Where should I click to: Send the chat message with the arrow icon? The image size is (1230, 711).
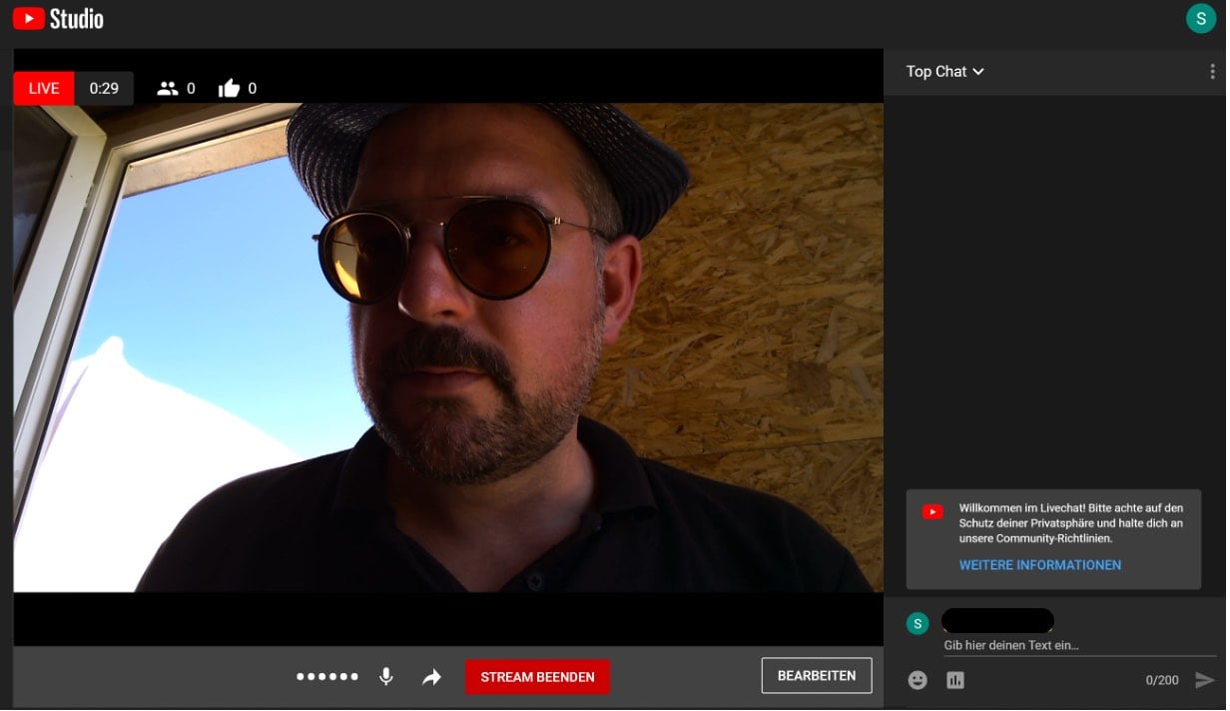[x=1205, y=679]
